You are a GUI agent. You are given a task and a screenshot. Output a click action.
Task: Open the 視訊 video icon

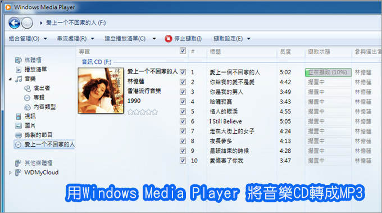[x=19, y=116]
